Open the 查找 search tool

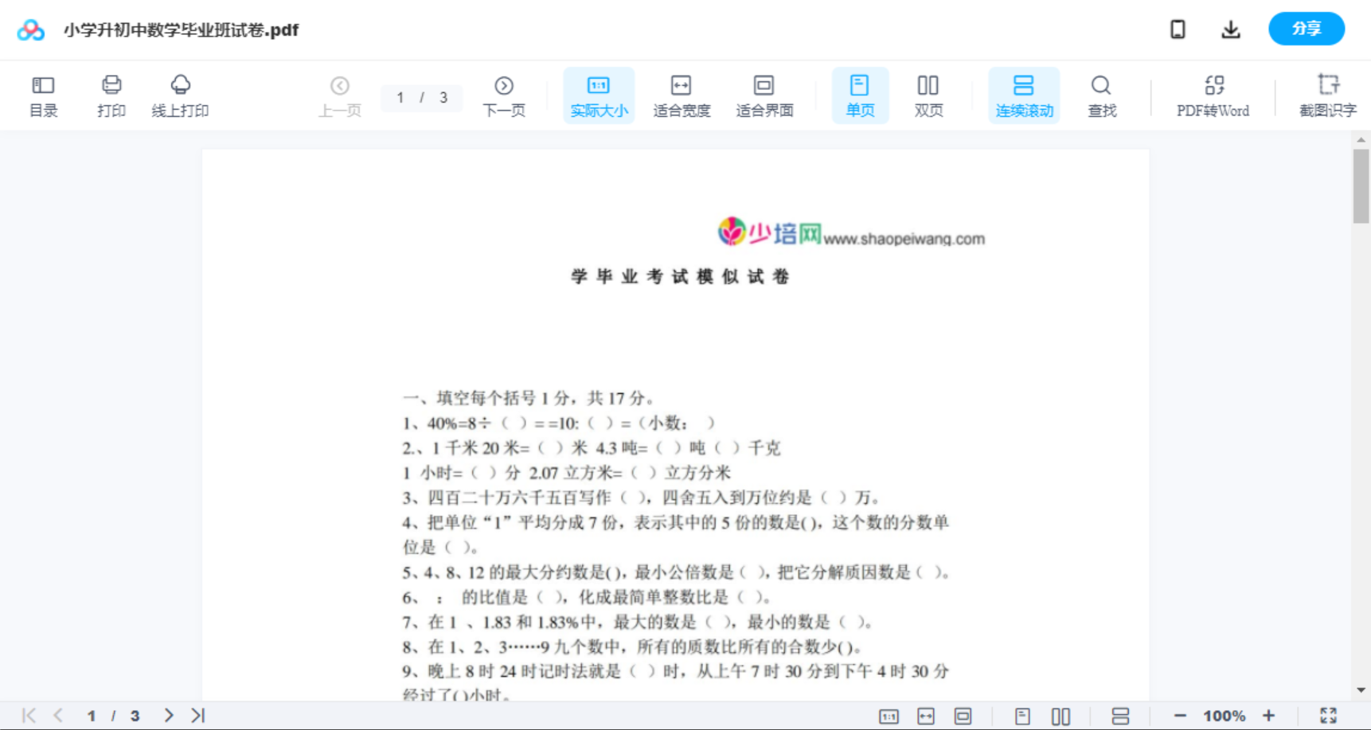(1101, 95)
